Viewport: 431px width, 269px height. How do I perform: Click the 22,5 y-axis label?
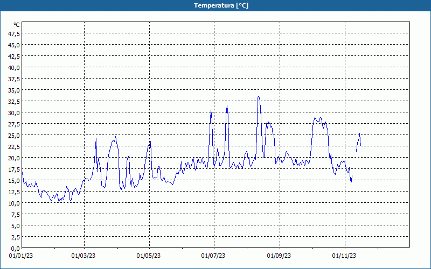(x=15, y=147)
